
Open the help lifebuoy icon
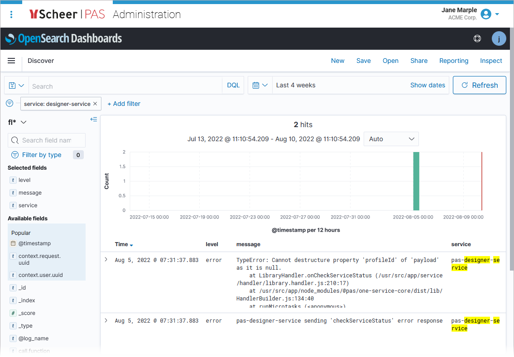click(477, 39)
